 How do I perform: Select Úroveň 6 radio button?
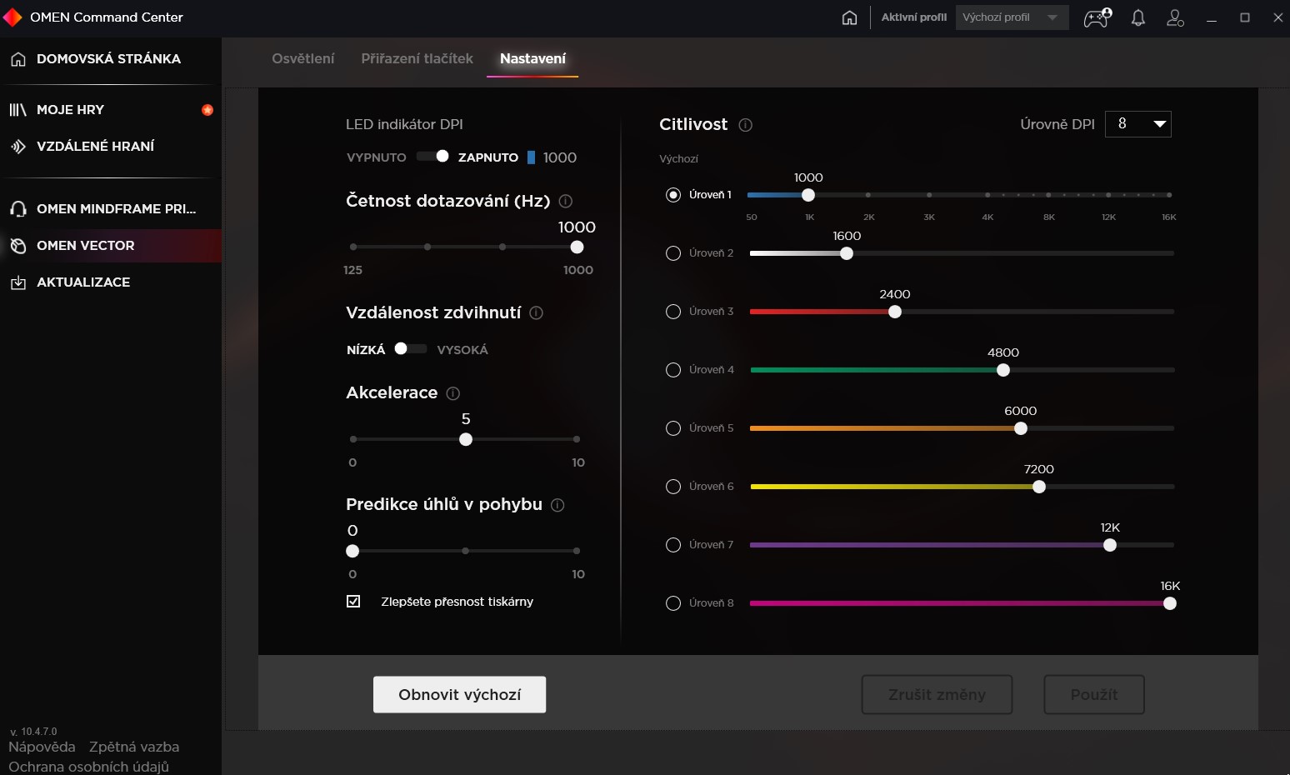pos(673,487)
